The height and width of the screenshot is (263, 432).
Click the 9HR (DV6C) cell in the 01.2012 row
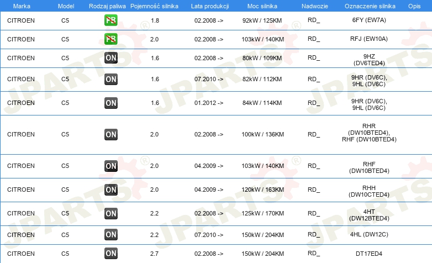(369, 104)
